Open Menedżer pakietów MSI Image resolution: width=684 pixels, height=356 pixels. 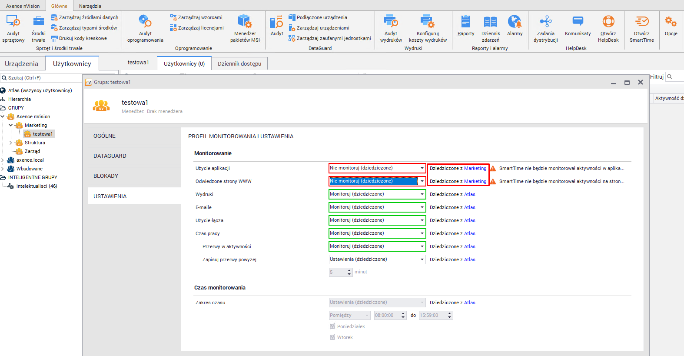[245, 22]
